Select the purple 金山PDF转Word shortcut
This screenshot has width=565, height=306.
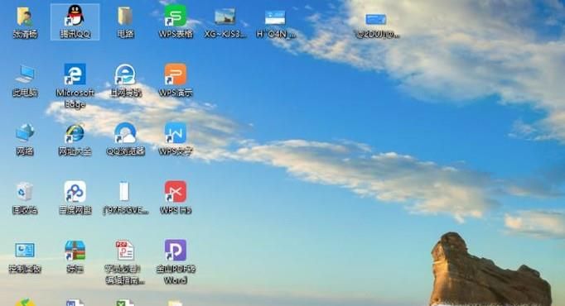point(176,262)
